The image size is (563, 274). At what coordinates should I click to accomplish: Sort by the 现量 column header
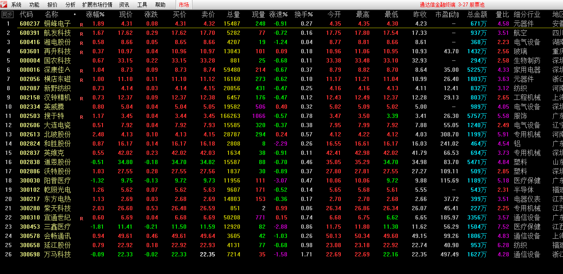259,14
